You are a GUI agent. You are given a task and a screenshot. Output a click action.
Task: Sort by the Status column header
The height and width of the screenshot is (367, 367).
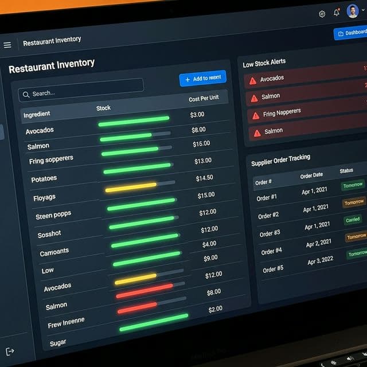coord(346,171)
